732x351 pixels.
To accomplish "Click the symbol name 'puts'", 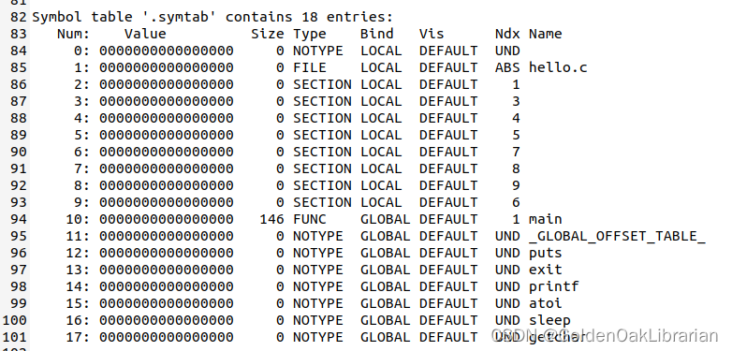I will pyautogui.click(x=546, y=253).
